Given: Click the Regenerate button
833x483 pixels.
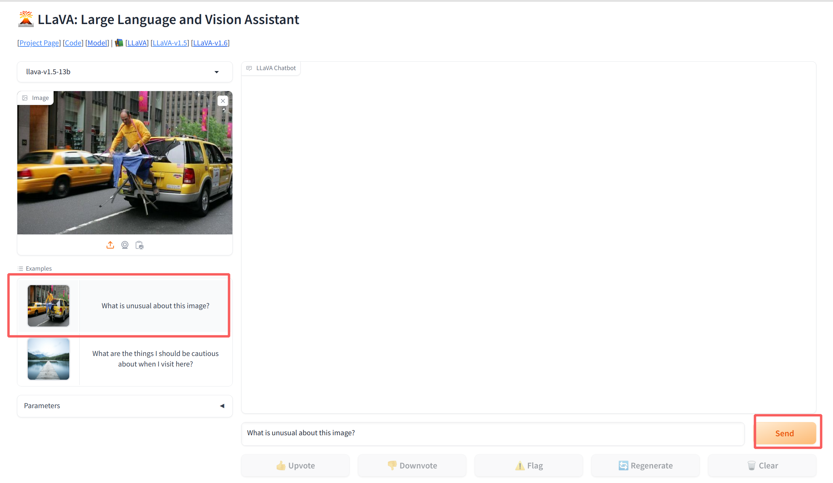Looking at the screenshot, I should pos(645,465).
